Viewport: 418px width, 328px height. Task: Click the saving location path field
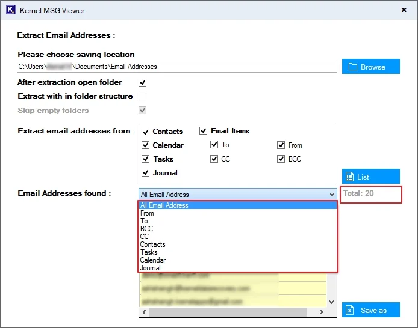pos(177,67)
